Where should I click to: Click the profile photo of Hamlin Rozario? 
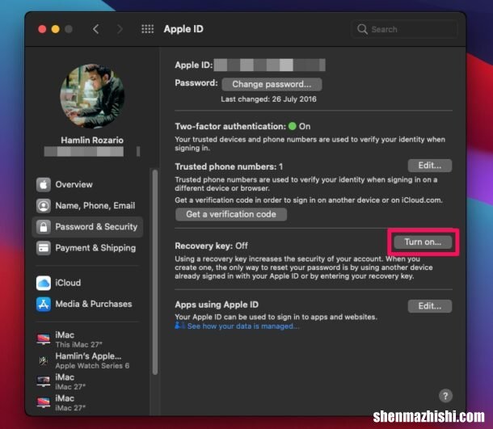pyautogui.click(x=92, y=96)
